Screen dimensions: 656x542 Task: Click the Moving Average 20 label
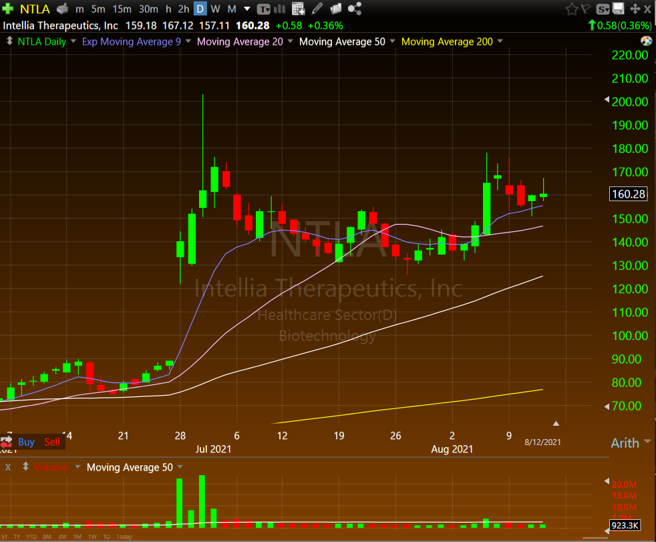[240, 41]
